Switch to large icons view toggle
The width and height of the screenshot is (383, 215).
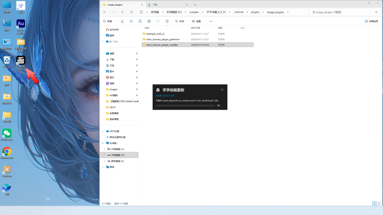379,203
